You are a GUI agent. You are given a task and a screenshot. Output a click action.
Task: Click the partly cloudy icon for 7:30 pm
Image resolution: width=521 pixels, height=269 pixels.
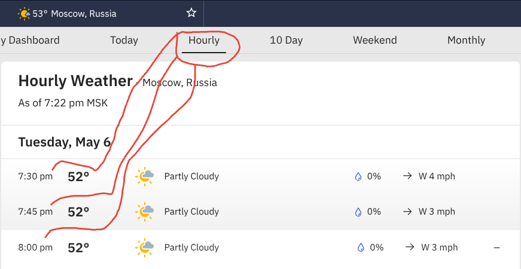[x=145, y=176]
